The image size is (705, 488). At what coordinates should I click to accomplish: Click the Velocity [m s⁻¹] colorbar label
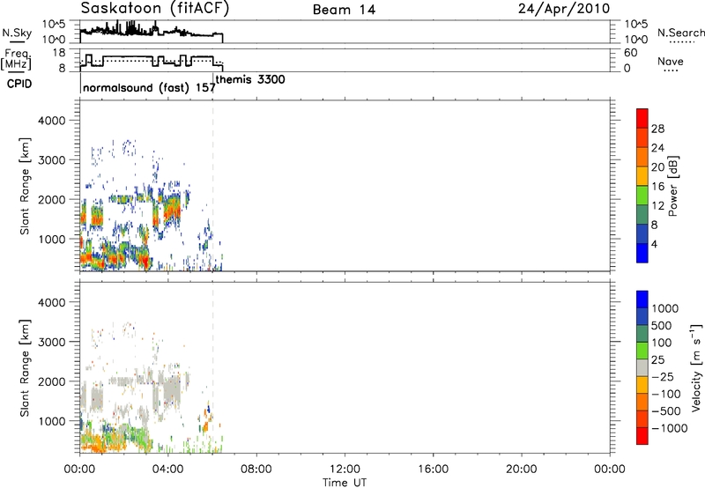coord(696,367)
